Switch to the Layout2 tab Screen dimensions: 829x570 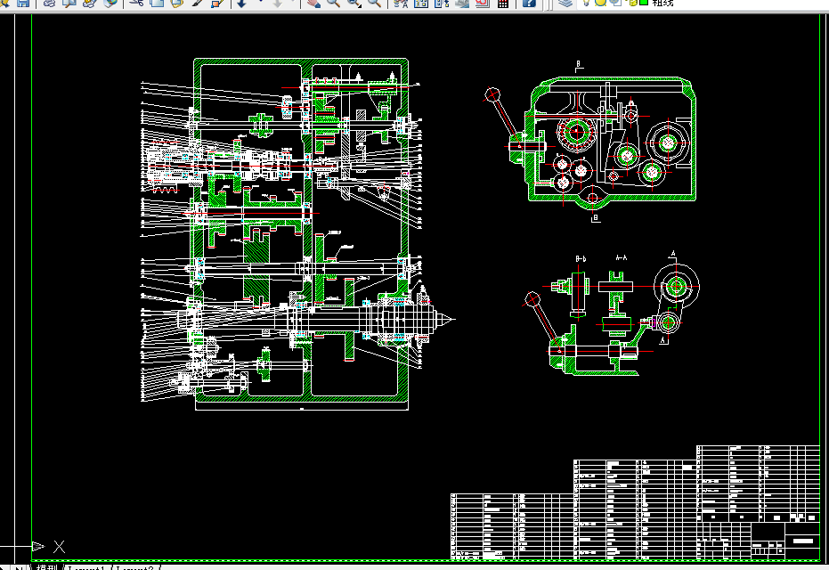coord(134,567)
